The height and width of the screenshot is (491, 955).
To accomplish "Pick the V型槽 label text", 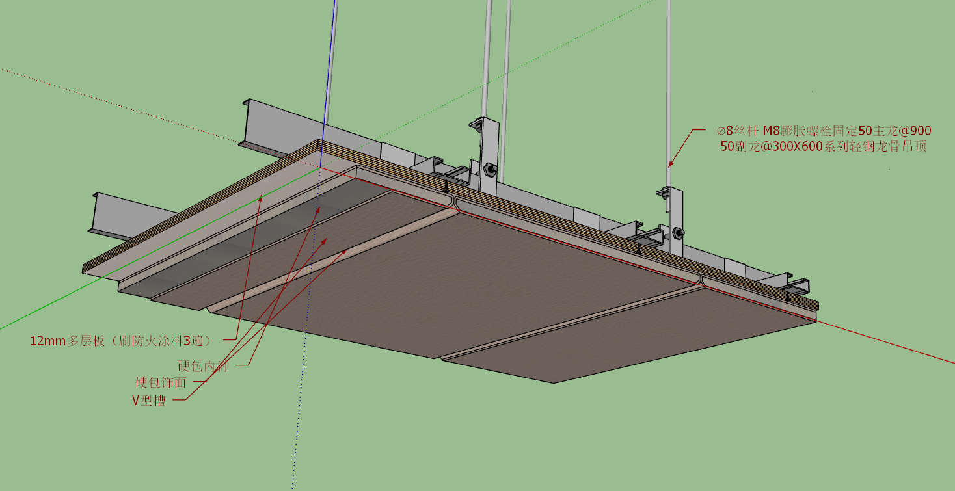I will (148, 401).
